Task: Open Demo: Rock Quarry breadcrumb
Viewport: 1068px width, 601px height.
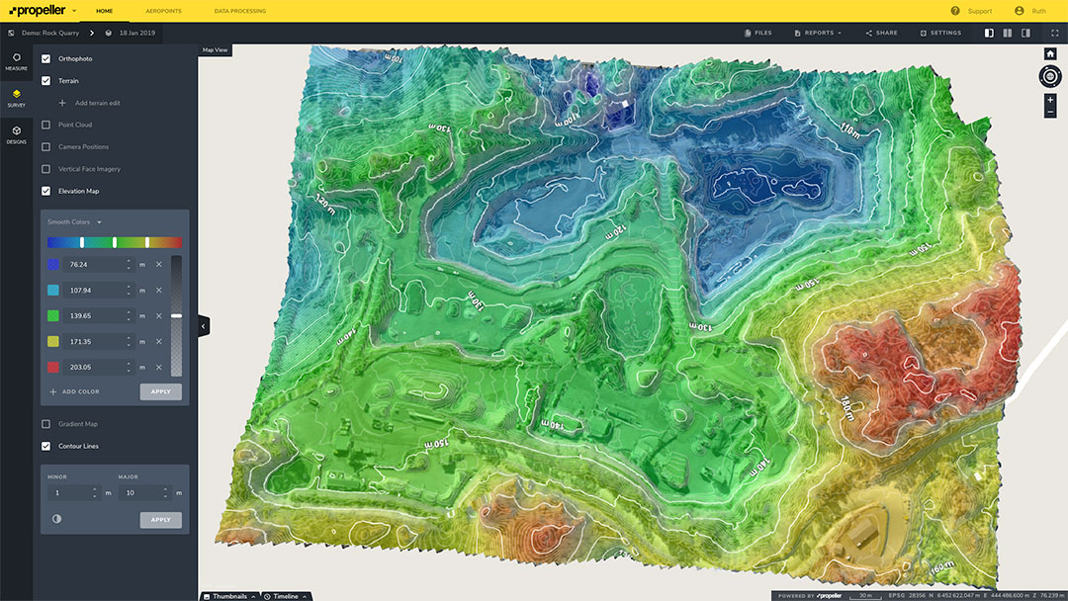Action: click(x=50, y=33)
